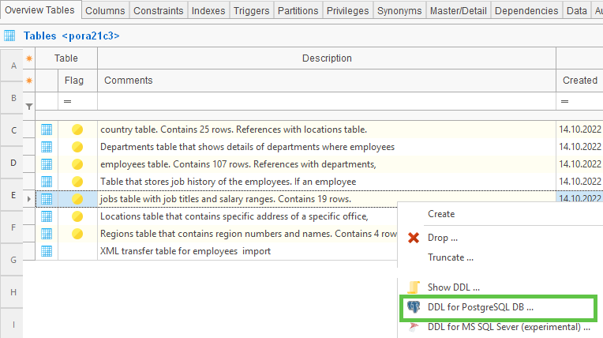The image size is (603, 338).
Task: Switch to the Indexes tab
Action: pos(208,10)
